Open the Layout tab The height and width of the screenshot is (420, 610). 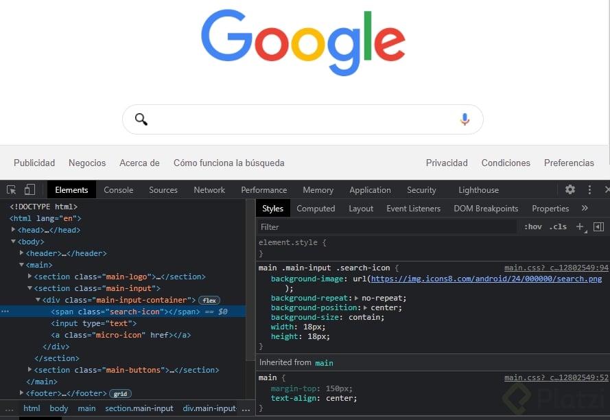(361, 209)
